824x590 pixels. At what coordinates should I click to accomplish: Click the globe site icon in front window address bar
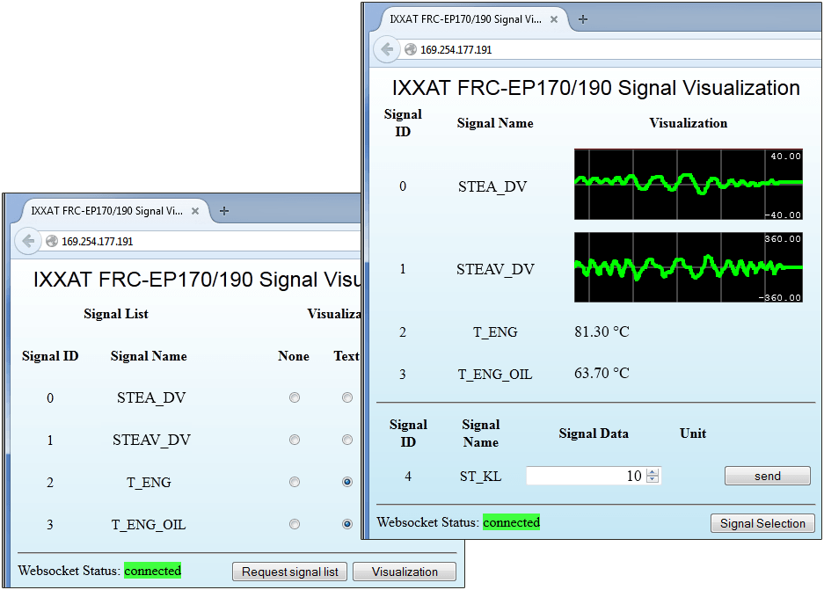pyautogui.click(x=411, y=49)
